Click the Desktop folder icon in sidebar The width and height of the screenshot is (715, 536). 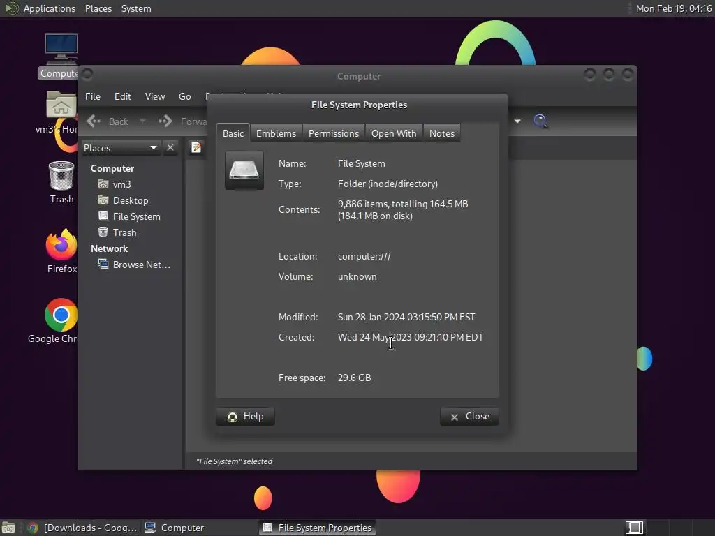pos(103,200)
